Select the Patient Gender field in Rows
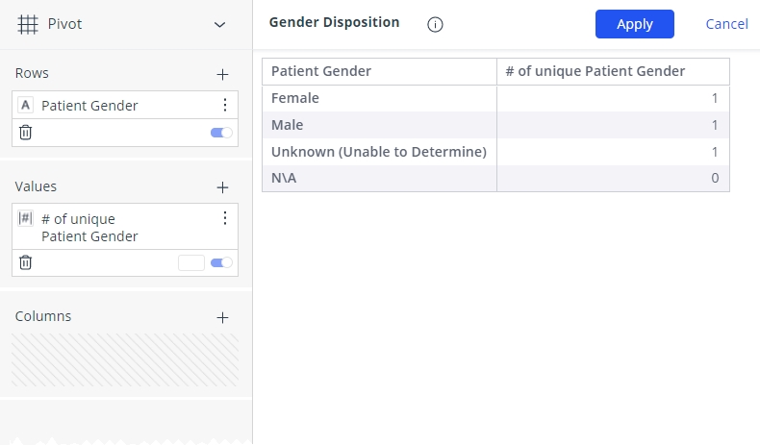This screenshot has height=445, width=760. tap(89, 106)
